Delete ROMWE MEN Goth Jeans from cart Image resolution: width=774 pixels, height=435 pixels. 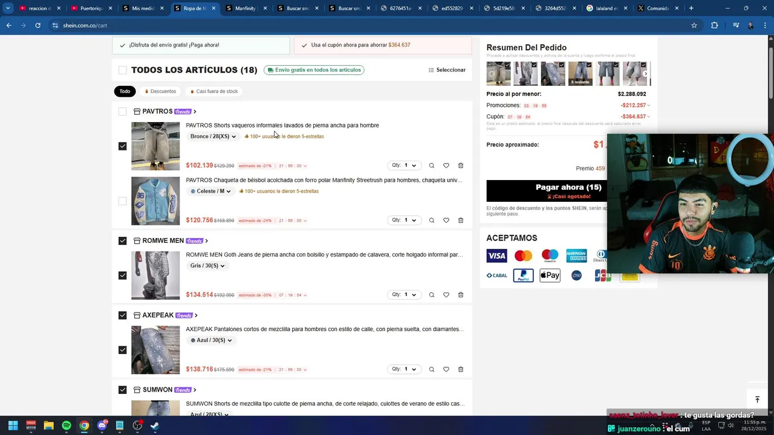[x=461, y=295]
